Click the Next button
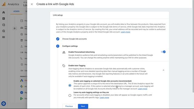The height and width of the screenshot is (109, 194). pos(83,106)
